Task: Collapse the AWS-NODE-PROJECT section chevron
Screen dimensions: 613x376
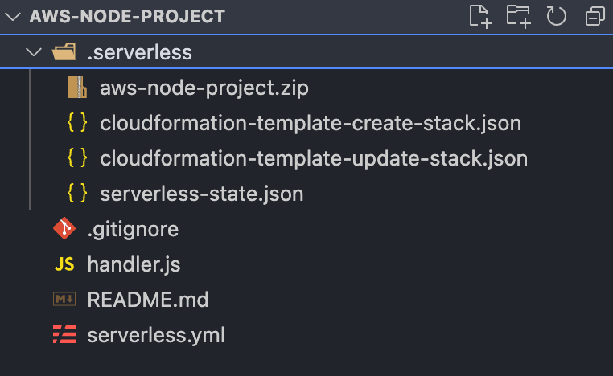Action: tap(13, 16)
